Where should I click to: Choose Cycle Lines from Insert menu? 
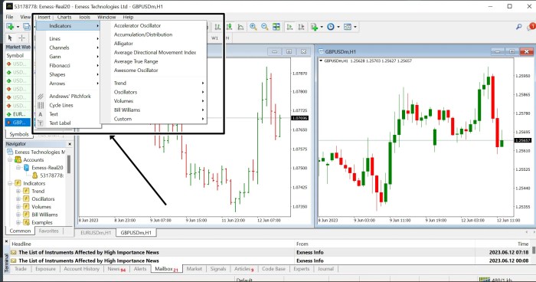pos(68,105)
